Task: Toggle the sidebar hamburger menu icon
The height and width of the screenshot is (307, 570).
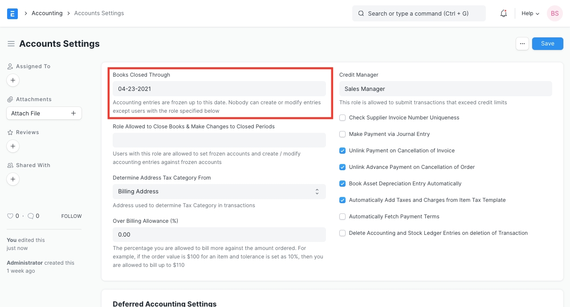Action: tap(11, 44)
